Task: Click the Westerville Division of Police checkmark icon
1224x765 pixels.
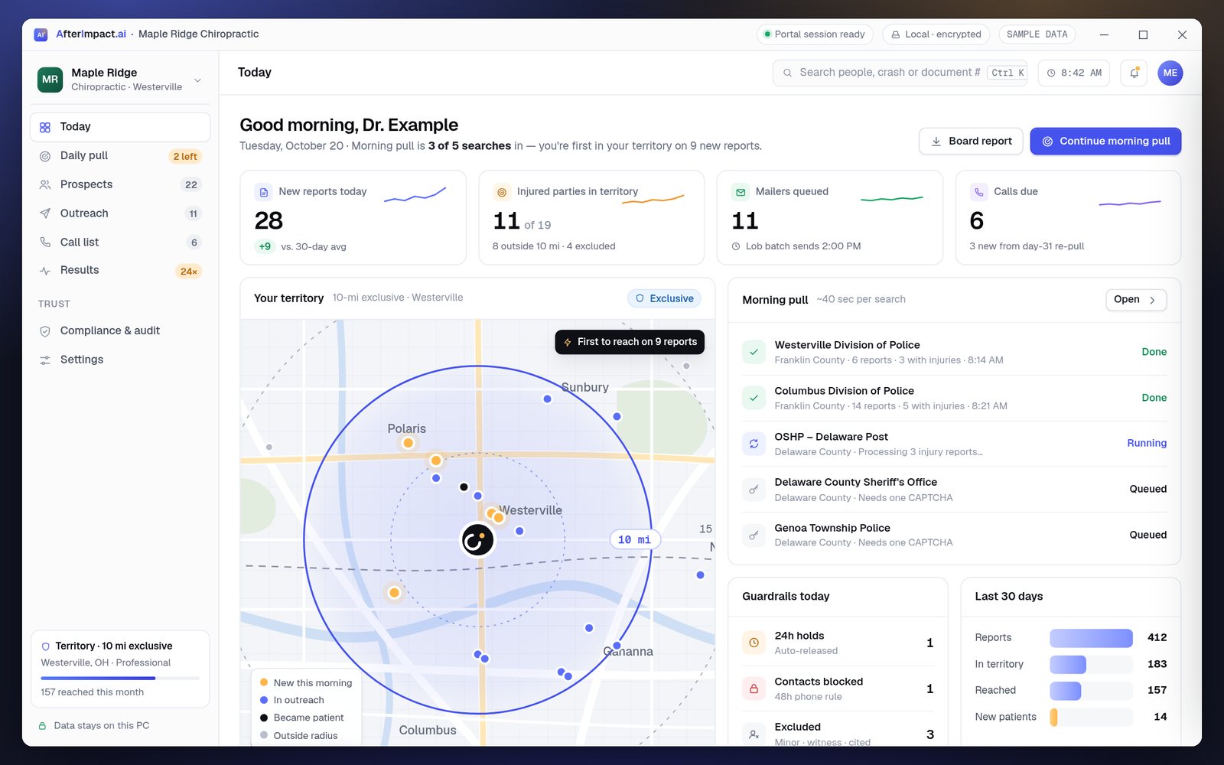Action: 754,352
